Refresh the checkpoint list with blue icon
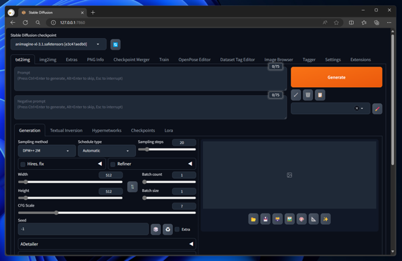Image resolution: width=402 pixels, height=261 pixels. 115,44
